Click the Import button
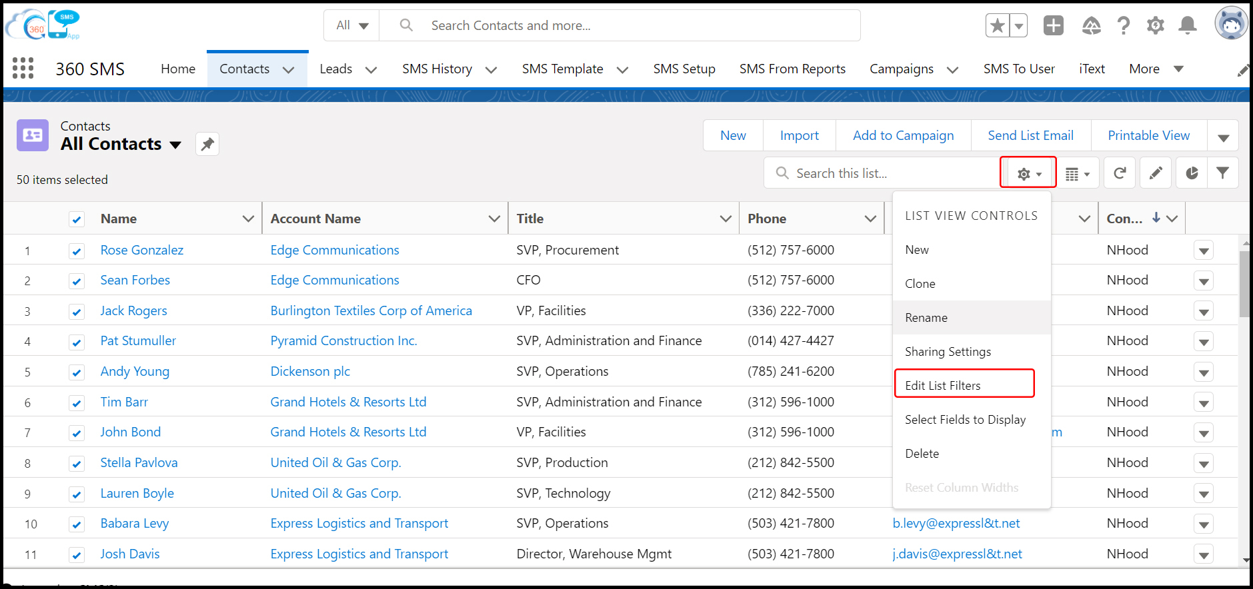 click(x=799, y=136)
